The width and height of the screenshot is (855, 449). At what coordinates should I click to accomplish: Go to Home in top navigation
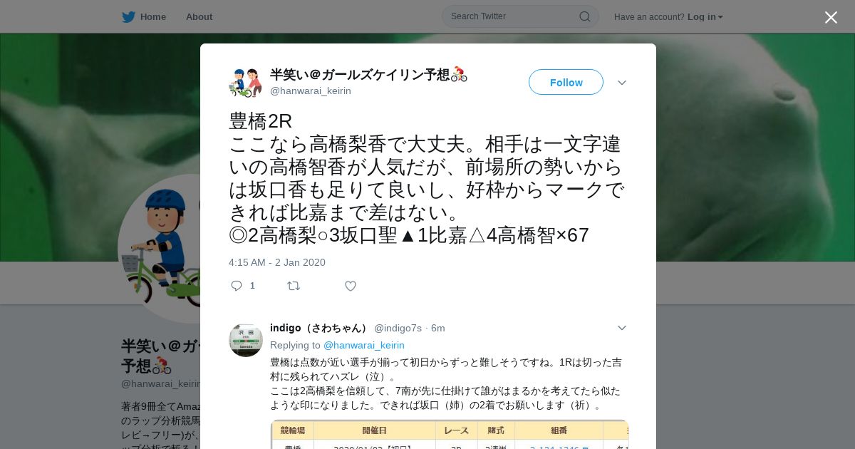pyautogui.click(x=152, y=17)
